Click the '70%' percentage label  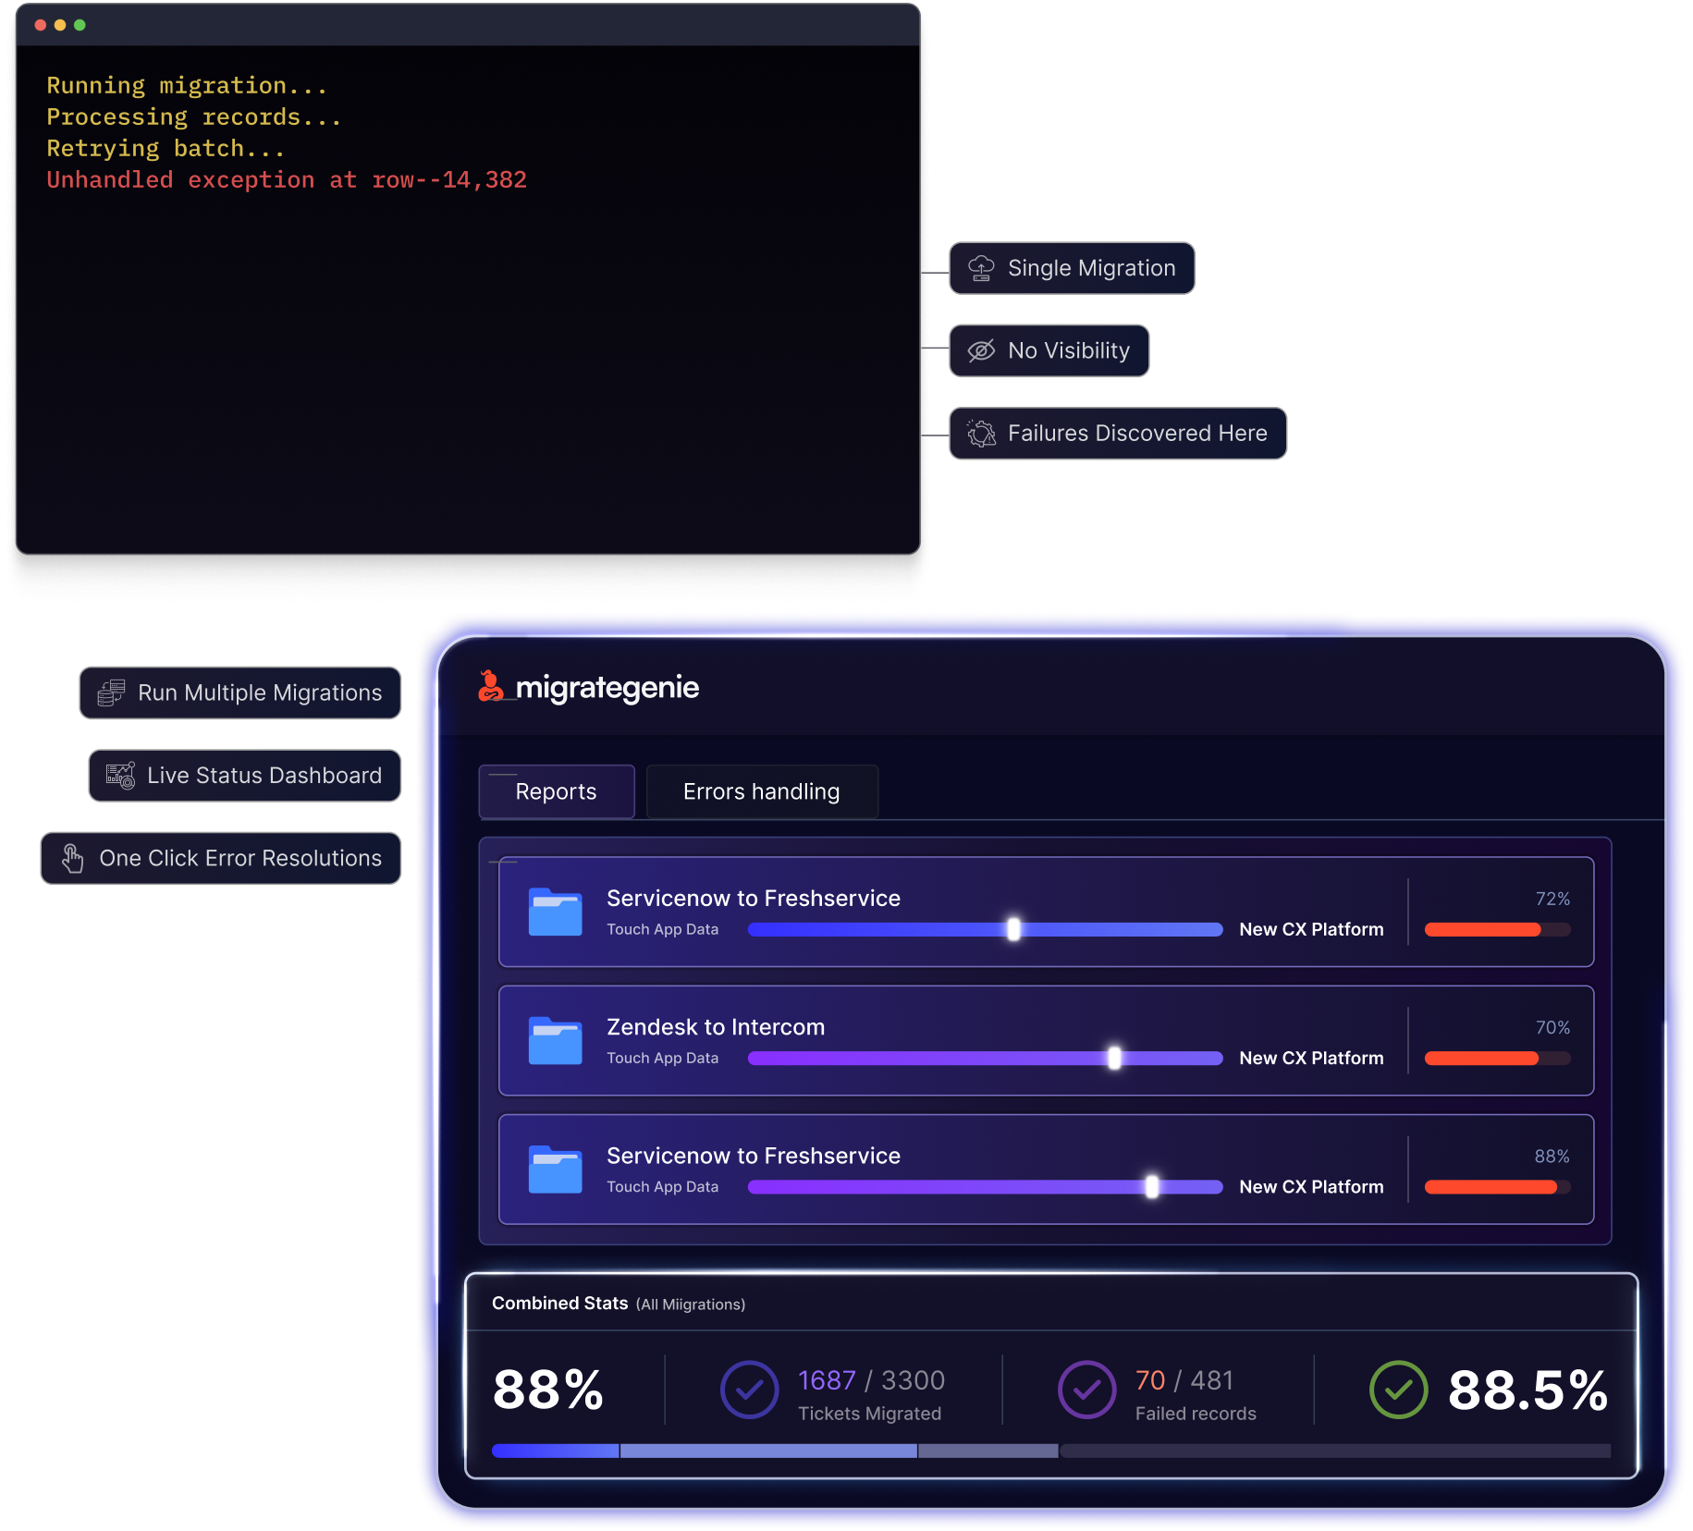click(1552, 1027)
